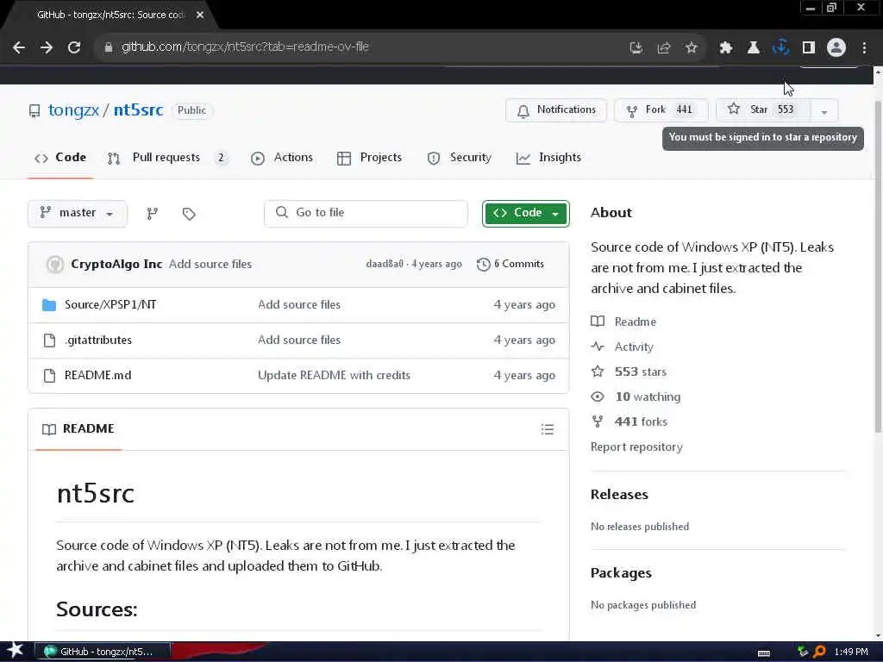This screenshot has height=662, width=883.
Task: Click the share page icon
Action: click(664, 48)
